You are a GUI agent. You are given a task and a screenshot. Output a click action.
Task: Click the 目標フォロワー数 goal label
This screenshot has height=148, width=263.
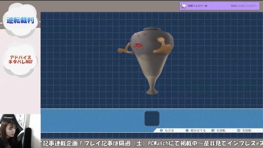(198, 6)
